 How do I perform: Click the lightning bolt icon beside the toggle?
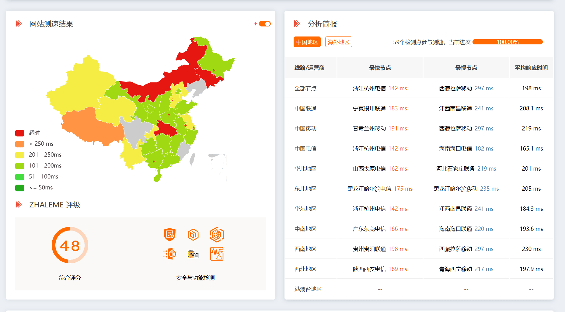(x=255, y=24)
